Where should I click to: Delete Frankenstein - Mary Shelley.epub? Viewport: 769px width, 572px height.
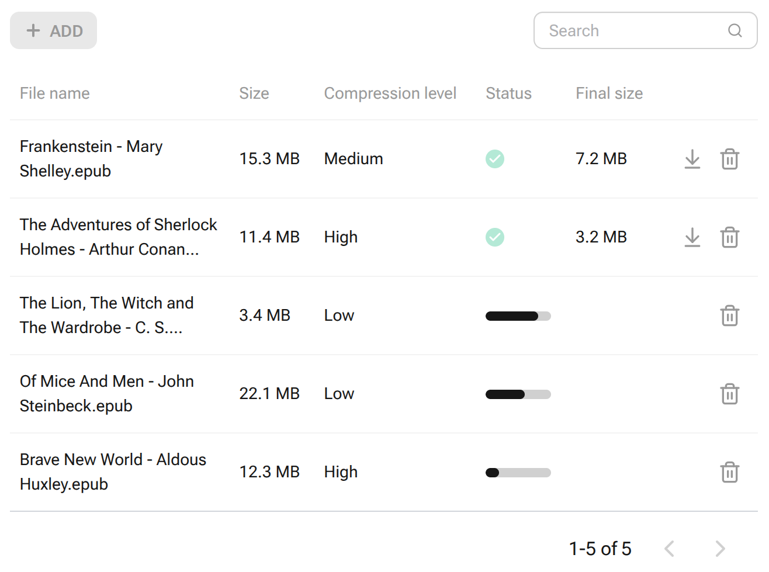tap(729, 159)
